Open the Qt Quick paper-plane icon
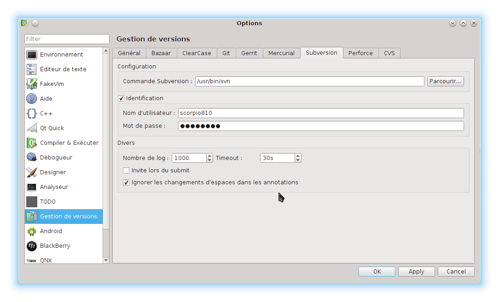Image resolution: width=499 pixels, height=302 pixels. [31, 128]
